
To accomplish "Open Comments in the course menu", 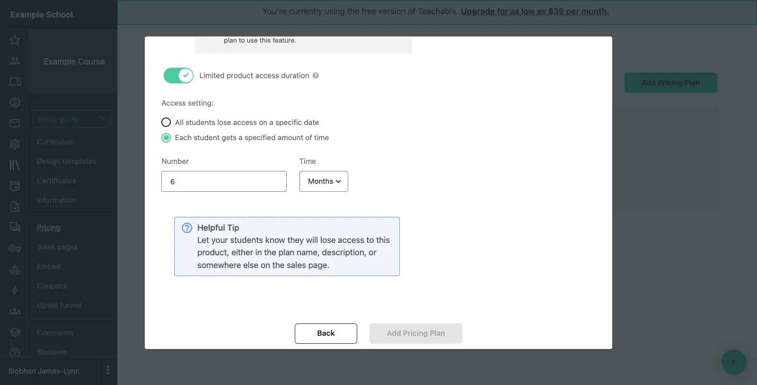I will (x=55, y=333).
